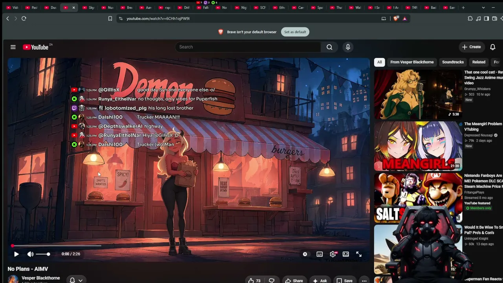Click the address bar URL
This screenshot has width=503, height=283.
pos(158,18)
